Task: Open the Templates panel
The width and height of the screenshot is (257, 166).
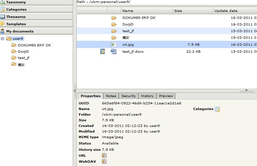Action: (x=36, y=24)
